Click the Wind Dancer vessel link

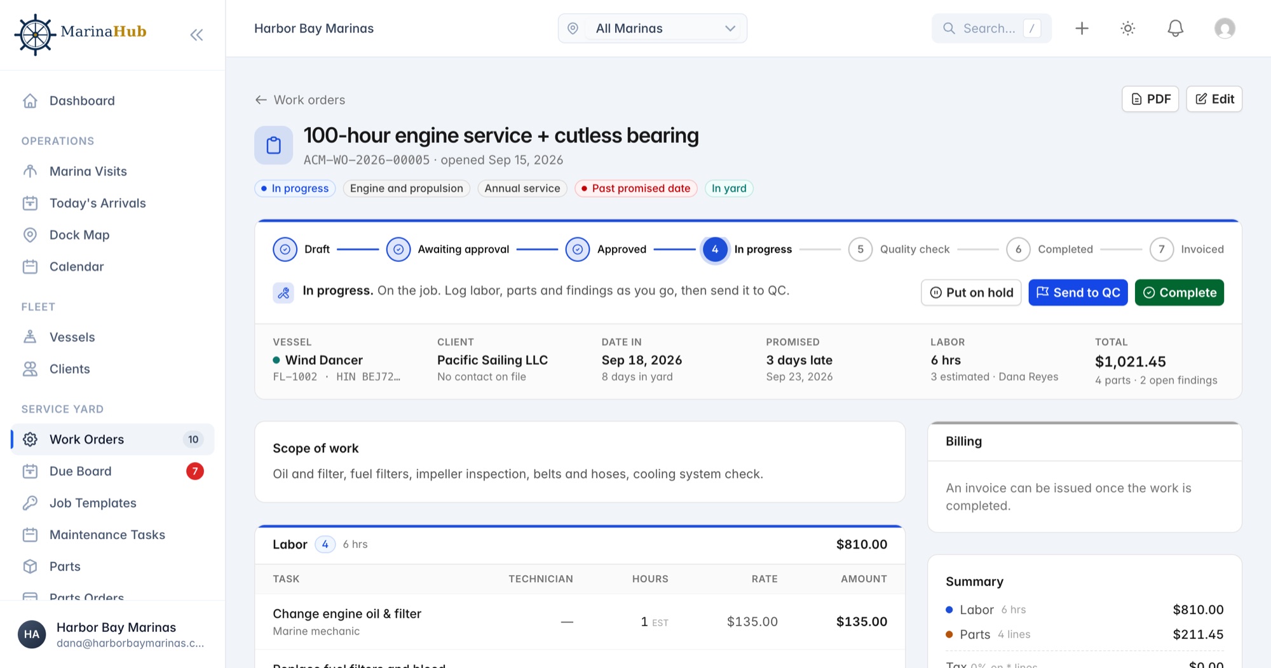[x=323, y=360]
